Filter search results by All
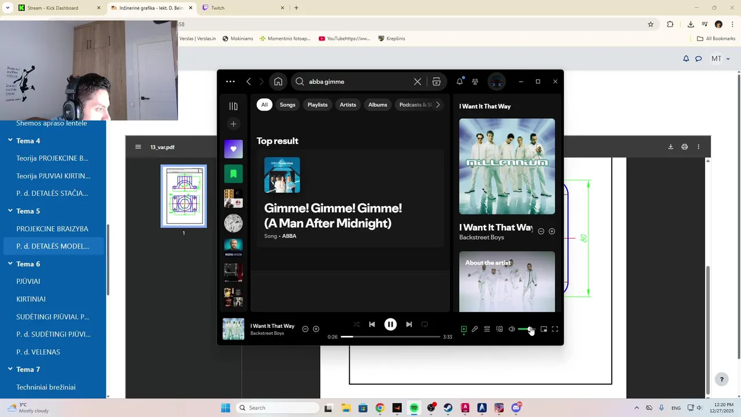Screen dimensions: 741x417 tap(265, 105)
